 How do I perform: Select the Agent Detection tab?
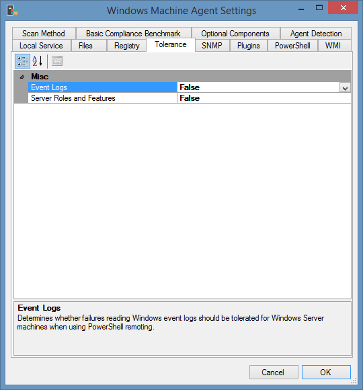[x=316, y=34]
